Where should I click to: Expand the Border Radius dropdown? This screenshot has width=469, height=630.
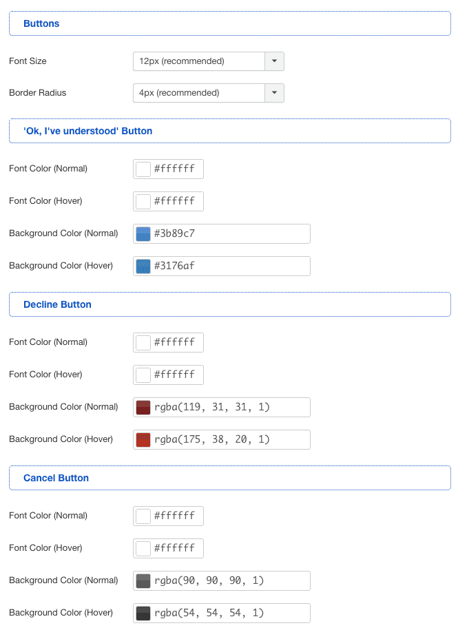pos(198,93)
